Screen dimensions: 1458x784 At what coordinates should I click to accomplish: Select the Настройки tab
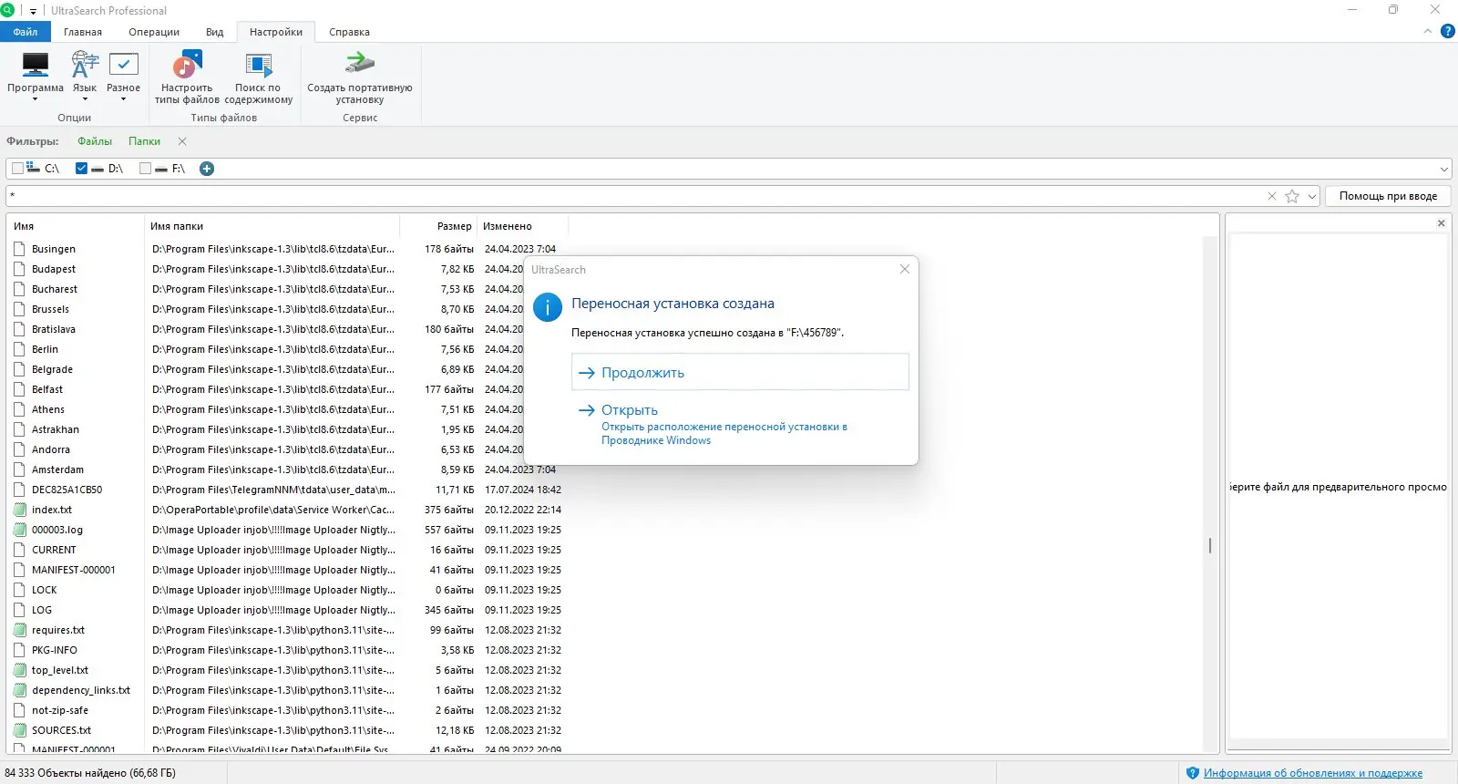click(x=276, y=32)
